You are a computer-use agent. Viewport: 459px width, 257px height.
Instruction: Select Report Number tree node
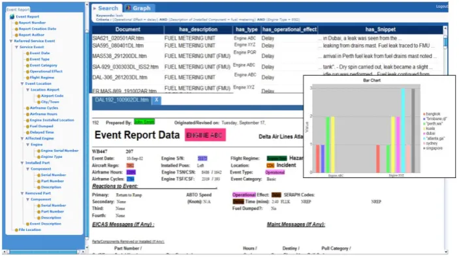tap(32, 23)
